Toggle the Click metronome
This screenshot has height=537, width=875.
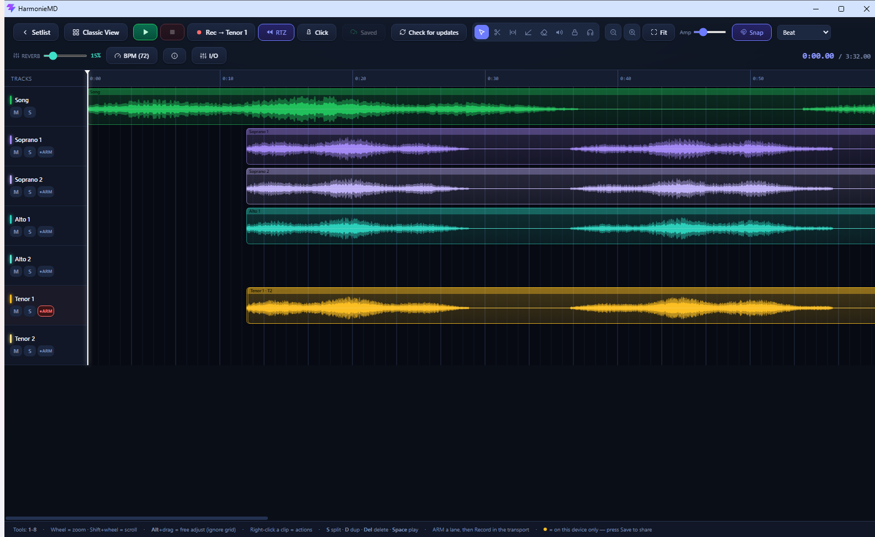tap(317, 32)
